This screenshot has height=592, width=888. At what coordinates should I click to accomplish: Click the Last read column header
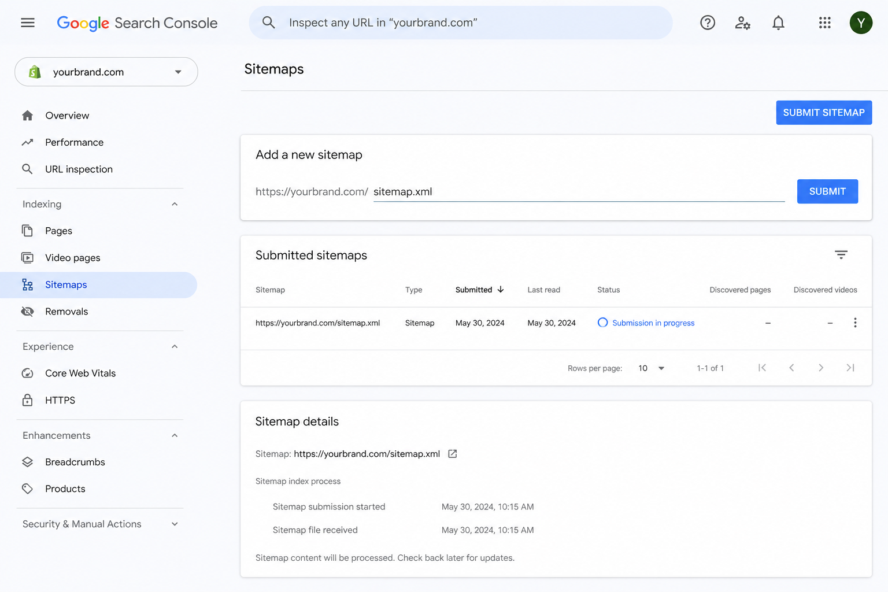543,290
